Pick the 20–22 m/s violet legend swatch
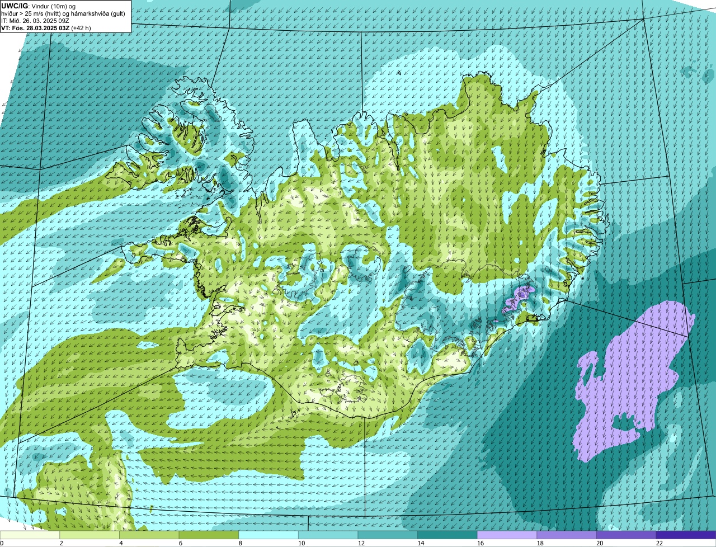Image resolution: width=716 pixels, height=547 pixels. click(626, 535)
